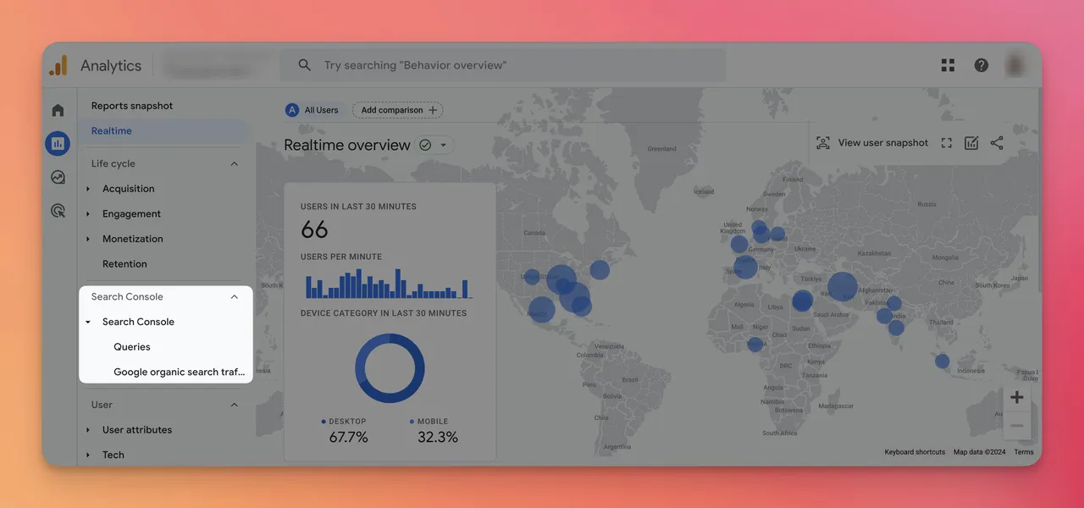
Task: Click the search box Try searching Behavior overview
Action: pyautogui.click(x=502, y=65)
